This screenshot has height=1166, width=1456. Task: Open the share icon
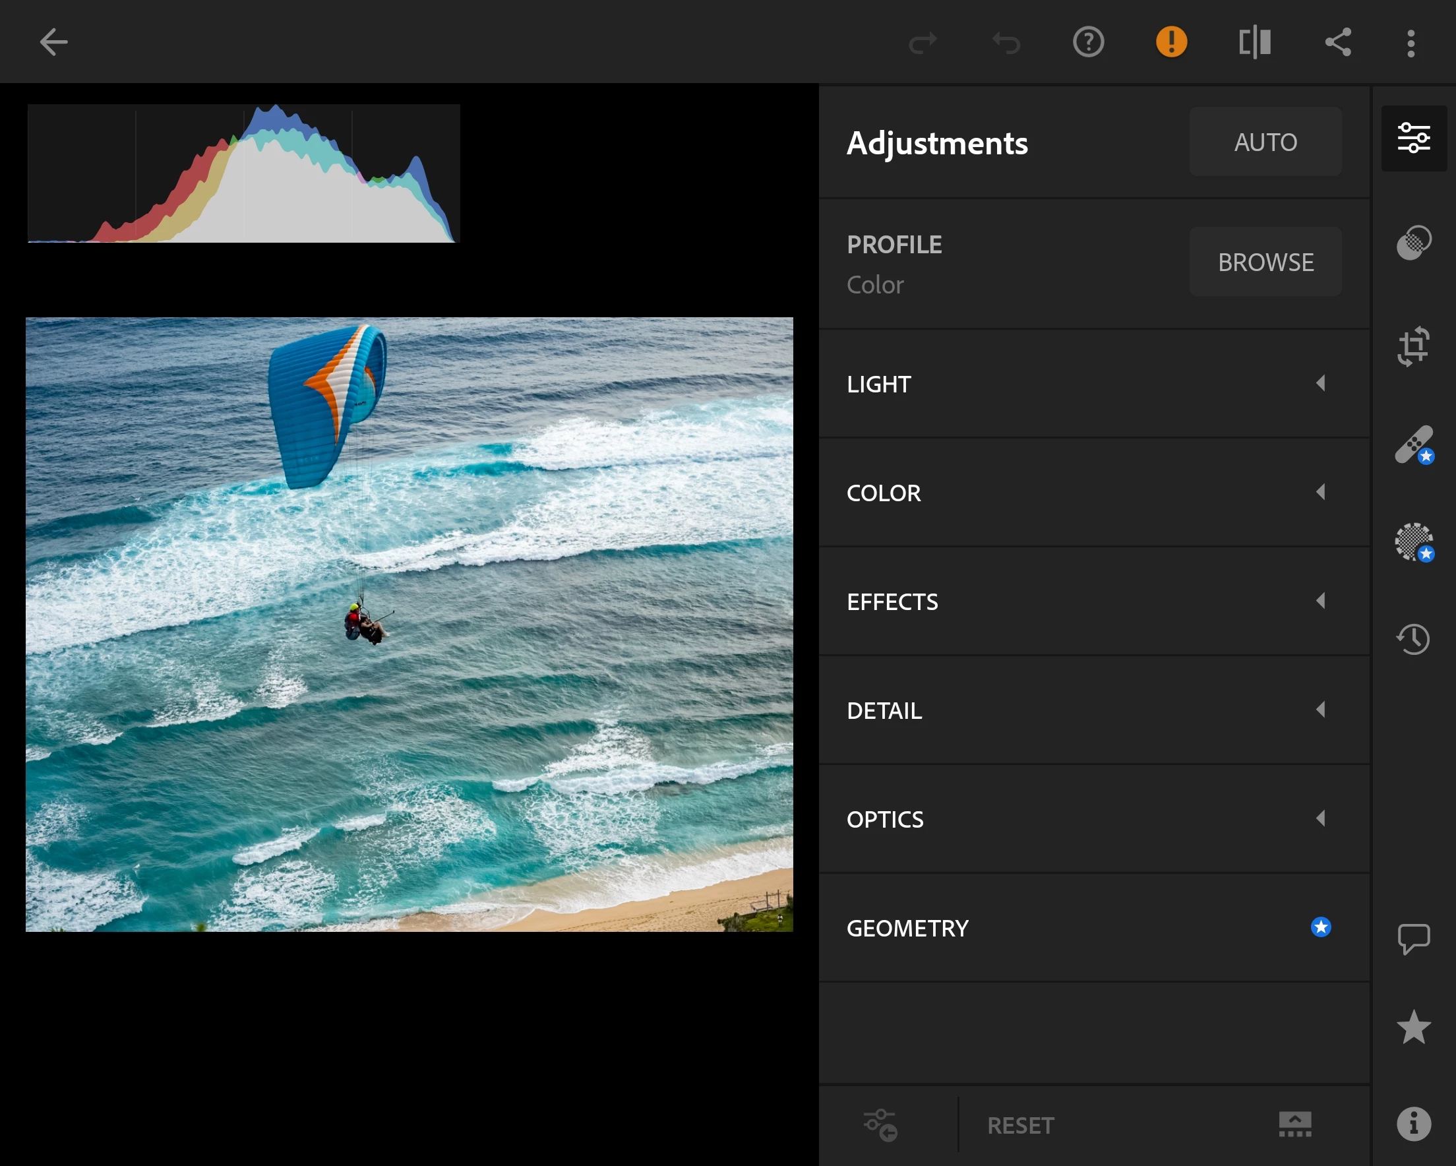click(x=1337, y=43)
